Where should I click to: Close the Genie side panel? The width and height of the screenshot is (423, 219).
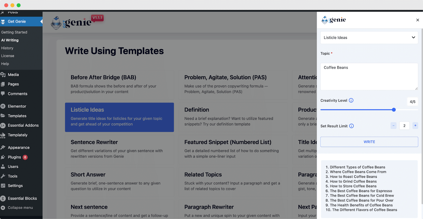[x=418, y=20]
